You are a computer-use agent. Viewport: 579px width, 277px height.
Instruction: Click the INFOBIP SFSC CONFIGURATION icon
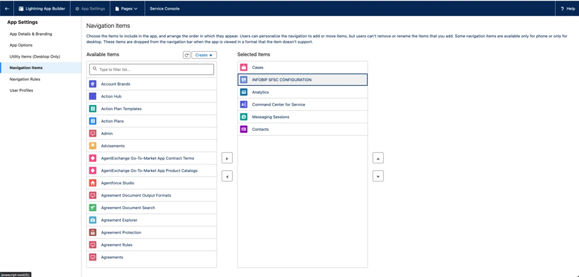244,80
